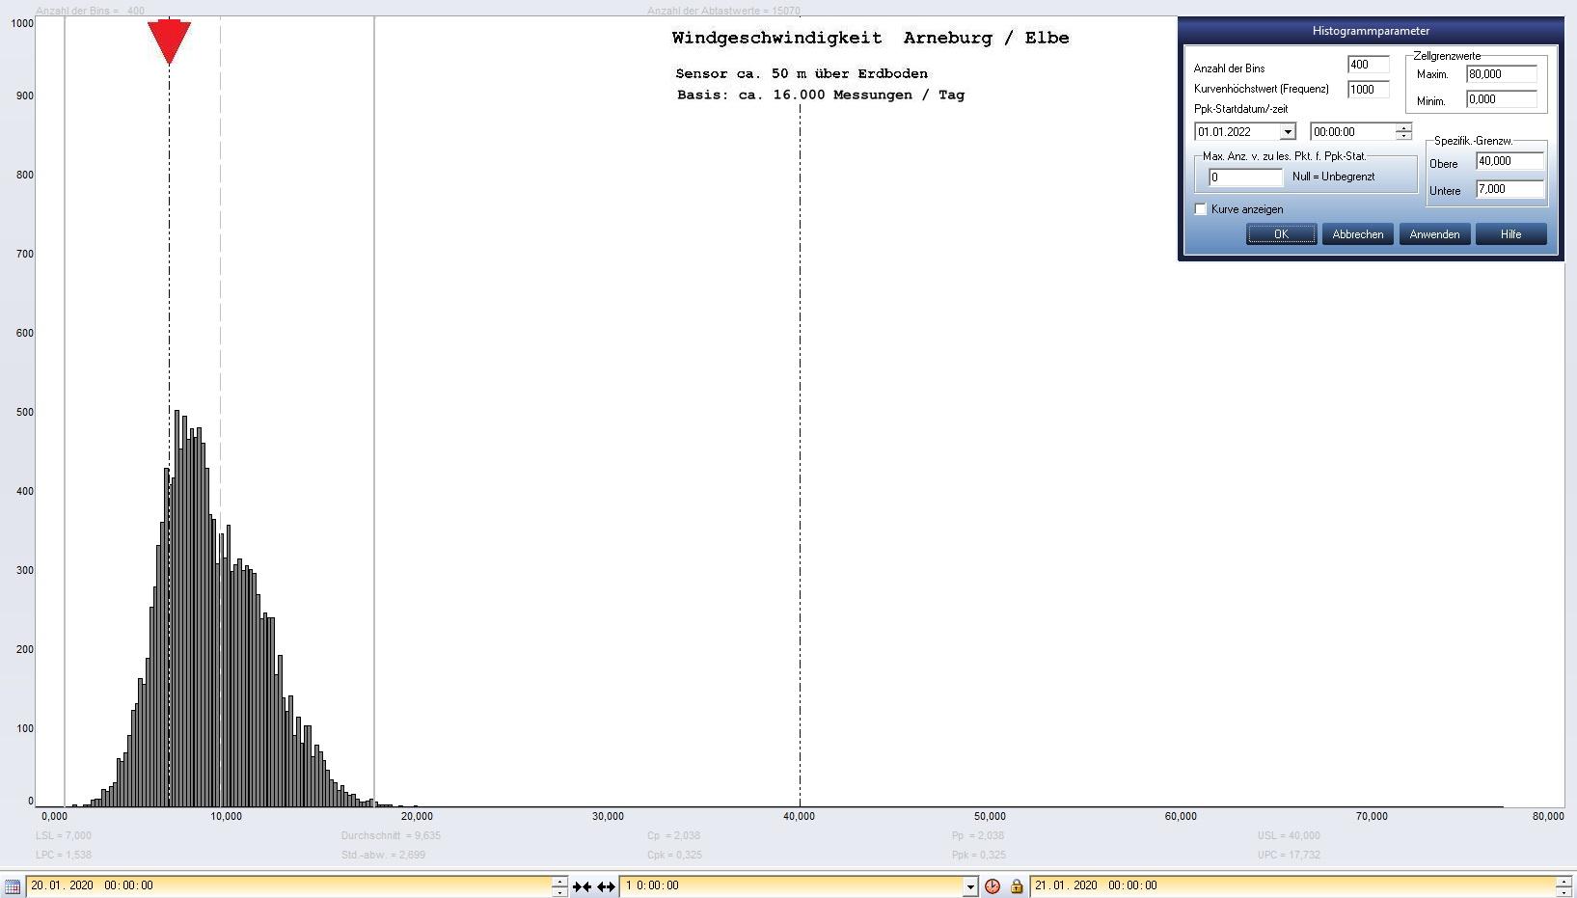
Task: Click the 'Std.-abw. = 2,699' statistic
Action: tap(383, 856)
